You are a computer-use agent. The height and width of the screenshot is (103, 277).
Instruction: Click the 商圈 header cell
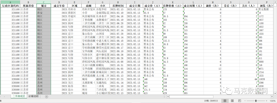coord(88,6)
